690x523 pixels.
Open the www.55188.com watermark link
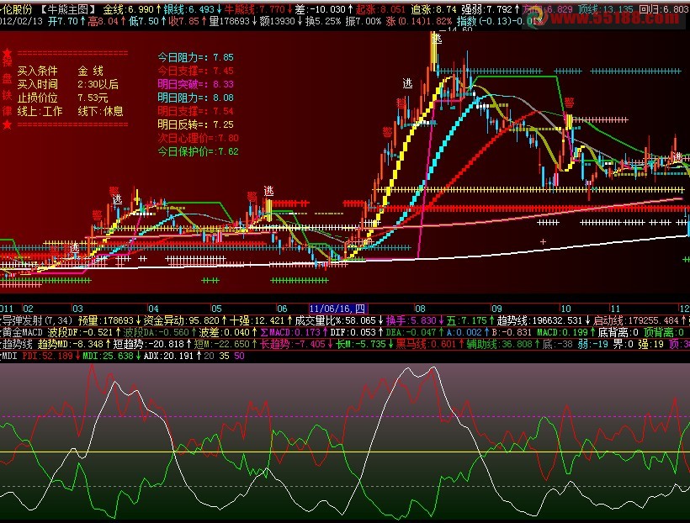(x=614, y=18)
